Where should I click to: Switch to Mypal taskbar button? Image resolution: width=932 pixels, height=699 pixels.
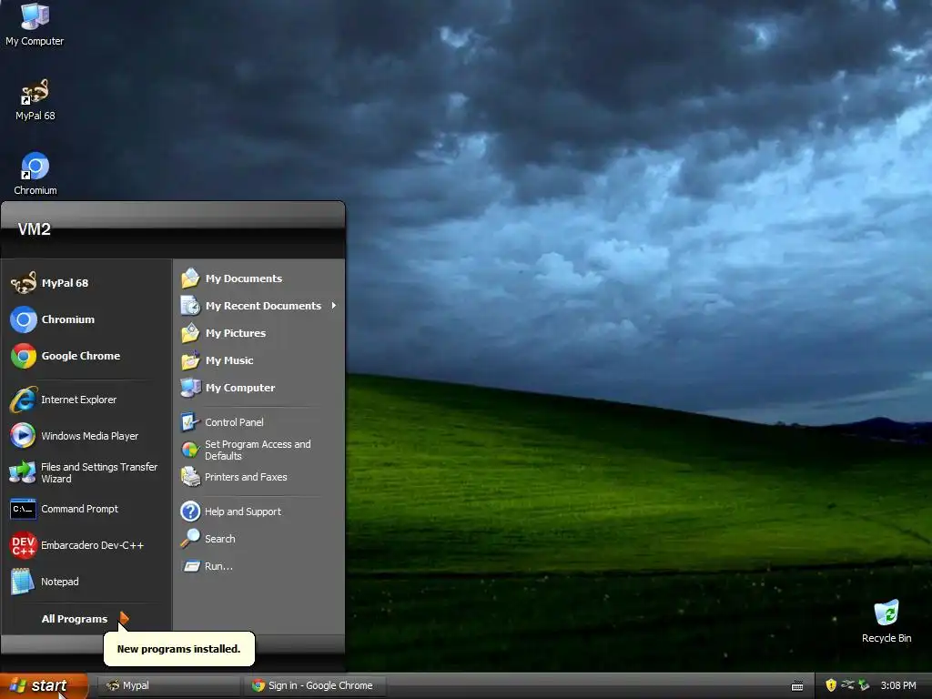pyautogui.click(x=168, y=685)
